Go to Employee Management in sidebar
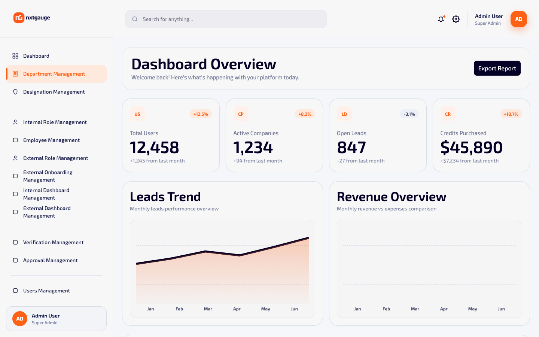539x337 pixels. point(56,140)
